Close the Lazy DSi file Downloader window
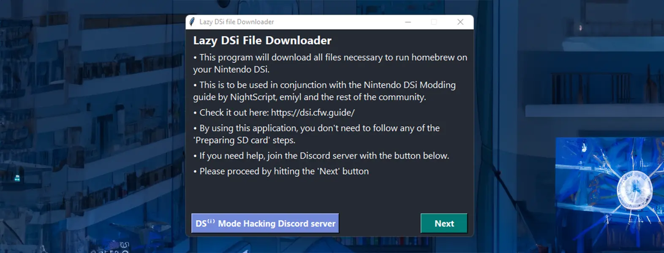664x253 pixels. [460, 22]
